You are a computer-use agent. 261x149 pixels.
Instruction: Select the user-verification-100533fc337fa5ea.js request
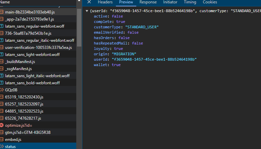pos(38,47)
